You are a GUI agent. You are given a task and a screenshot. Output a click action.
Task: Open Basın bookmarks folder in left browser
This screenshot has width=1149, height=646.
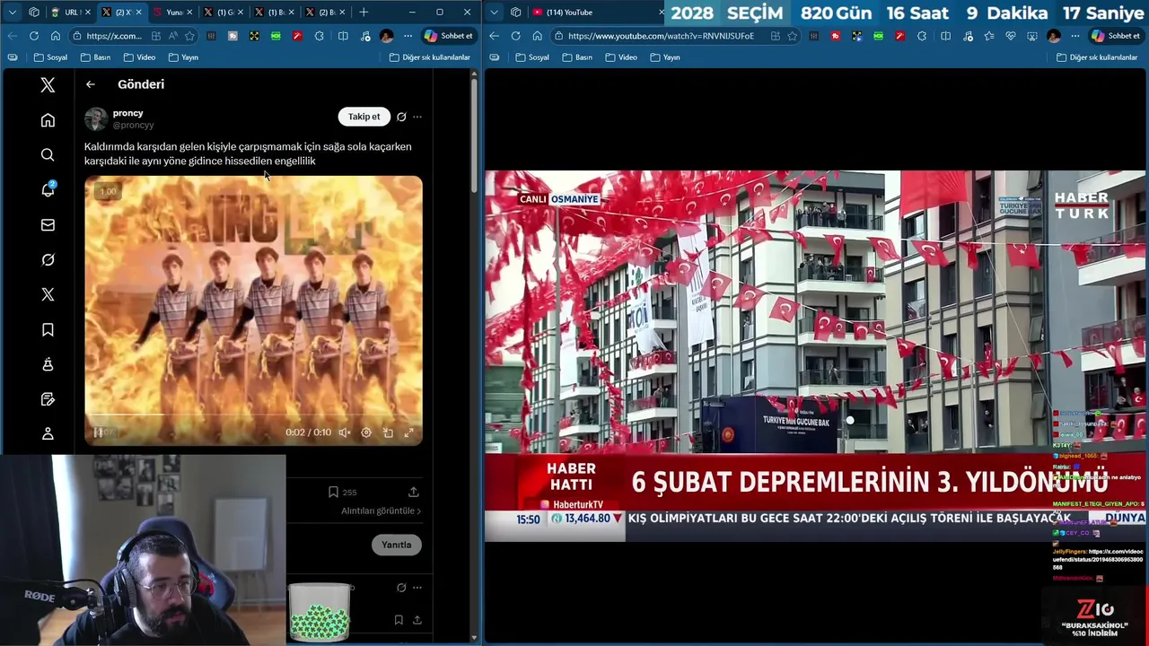[95, 57]
